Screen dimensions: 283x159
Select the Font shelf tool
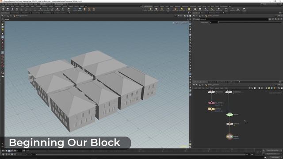(x=63, y=9)
